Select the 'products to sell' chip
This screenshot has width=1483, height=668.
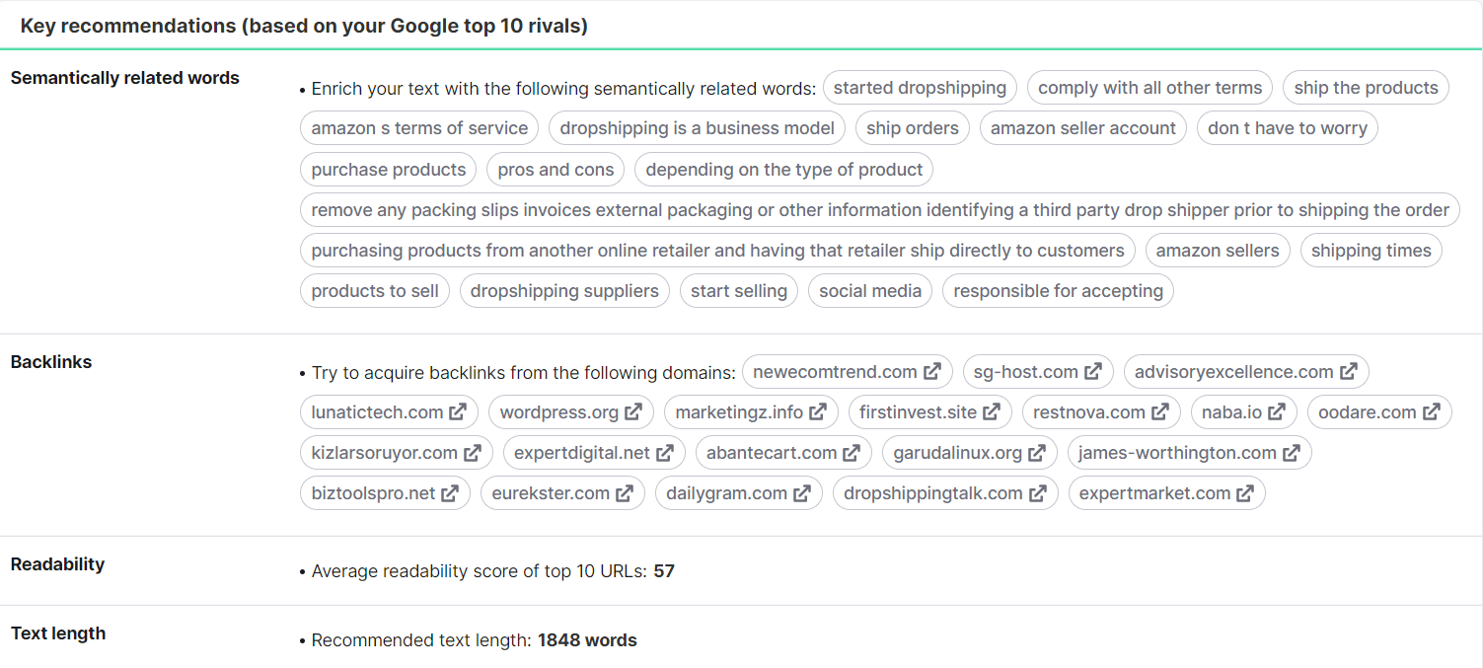coord(375,291)
